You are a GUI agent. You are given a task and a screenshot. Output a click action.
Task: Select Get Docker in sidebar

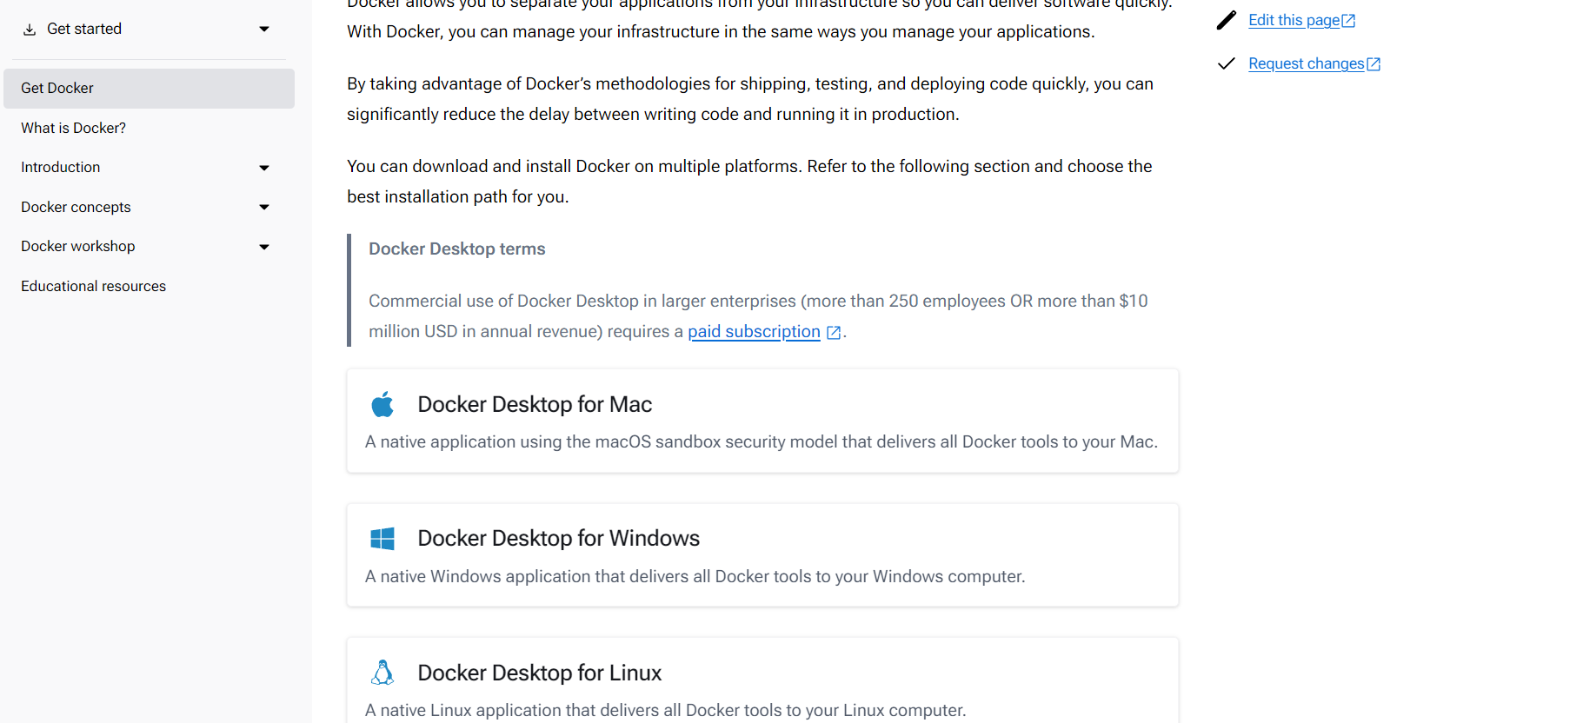(57, 88)
